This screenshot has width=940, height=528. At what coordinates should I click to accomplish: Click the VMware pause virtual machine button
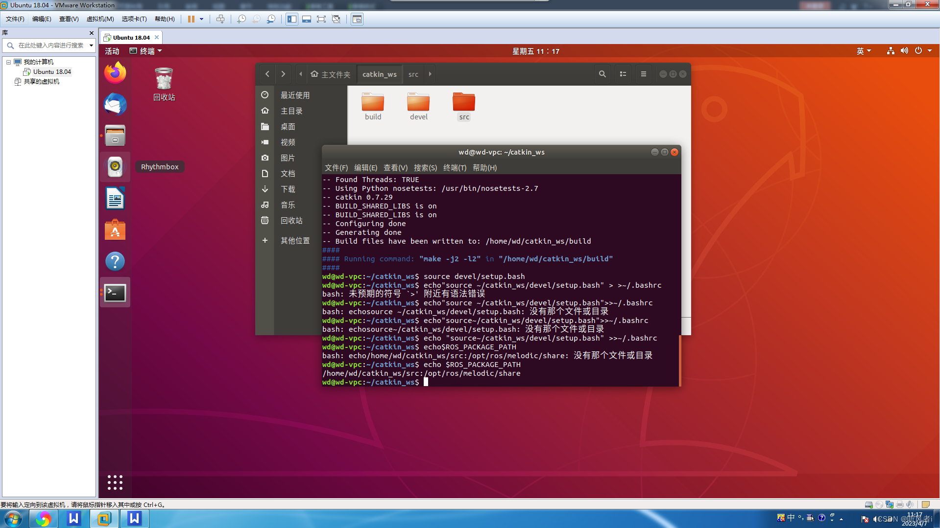point(191,19)
